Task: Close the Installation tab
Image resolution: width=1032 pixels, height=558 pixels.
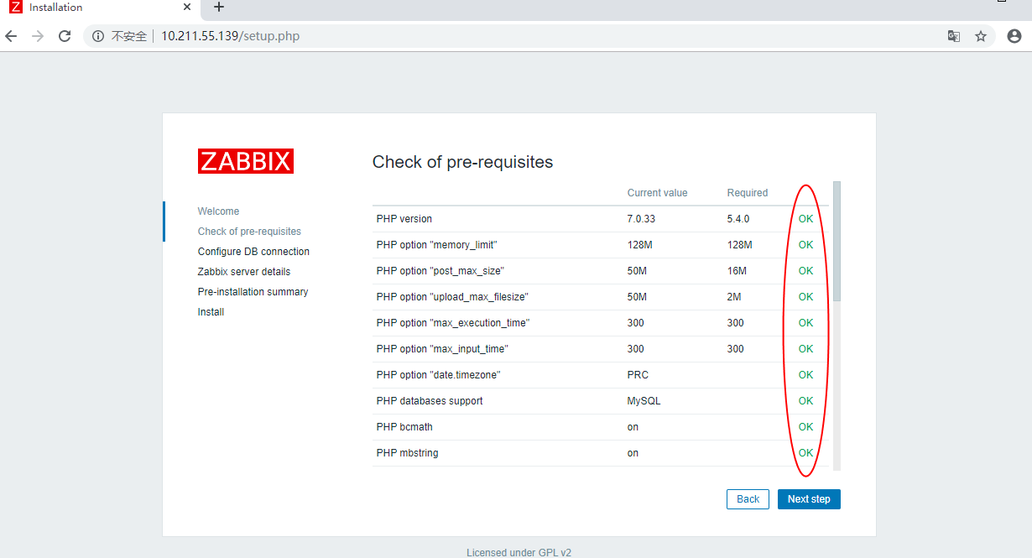Action: 186,8
